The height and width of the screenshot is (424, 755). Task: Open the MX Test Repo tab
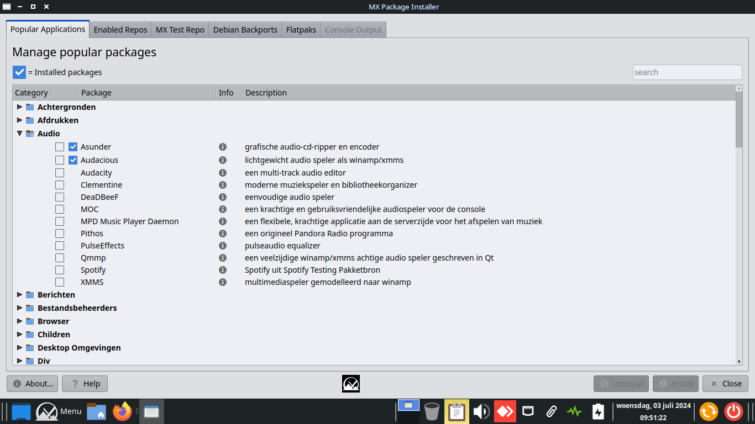180,30
